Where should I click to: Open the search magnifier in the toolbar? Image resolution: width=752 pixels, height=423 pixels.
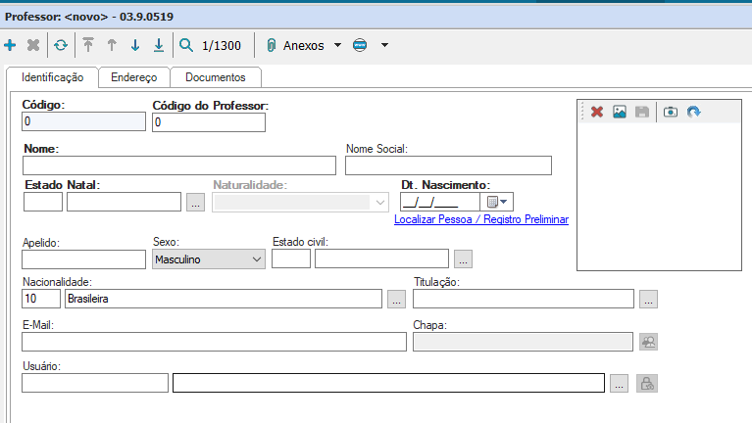pyautogui.click(x=186, y=45)
